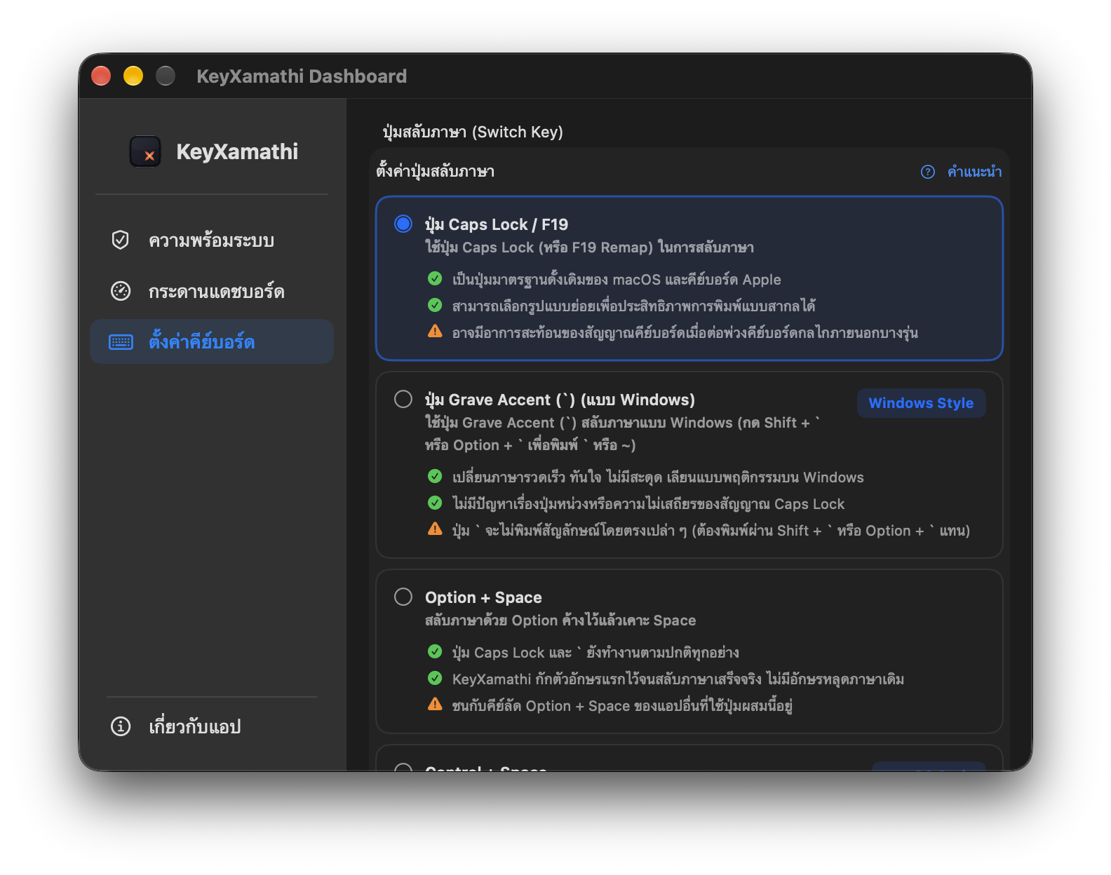The height and width of the screenshot is (875, 1111).
Task: Close the KeyXamathi Dashboard window
Action: point(101,76)
